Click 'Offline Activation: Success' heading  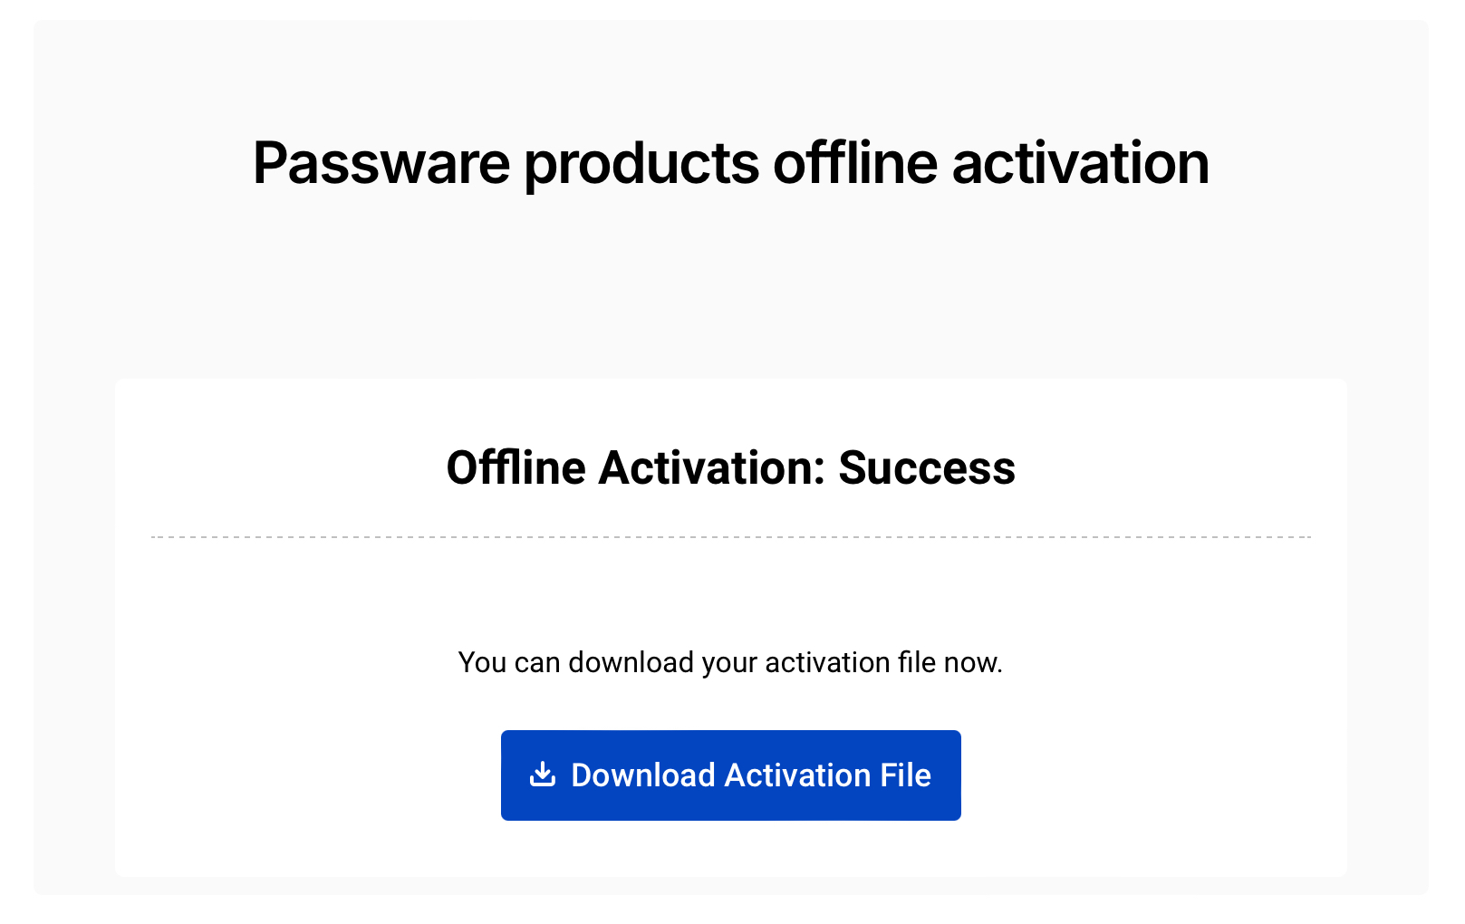pyautogui.click(x=730, y=468)
